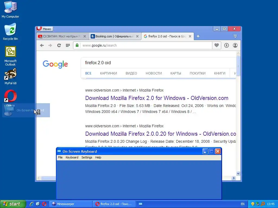Open Opera tab menu icon at right
This screenshot has width=278, height=208.
pyautogui.click(x=235, y=36)
